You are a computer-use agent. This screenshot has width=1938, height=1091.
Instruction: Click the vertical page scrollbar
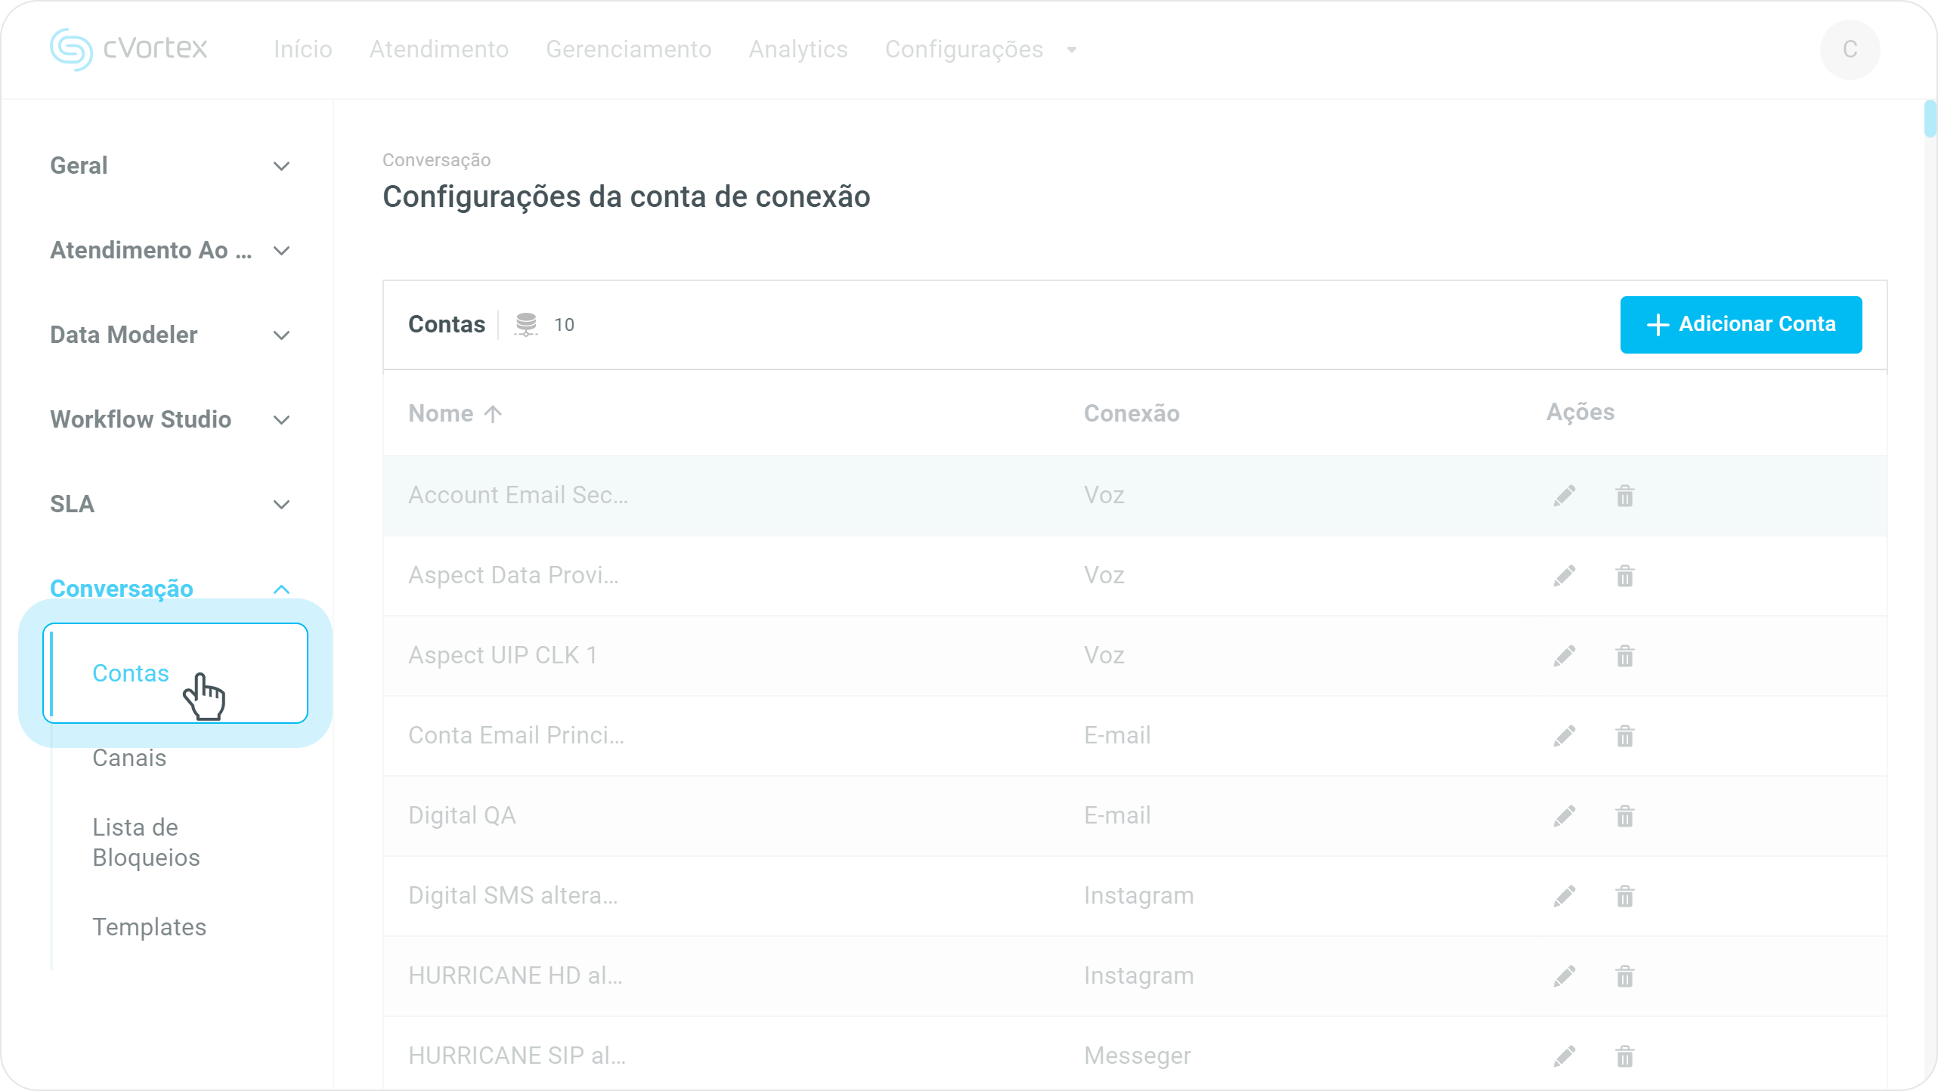(x=1929, y=119)
